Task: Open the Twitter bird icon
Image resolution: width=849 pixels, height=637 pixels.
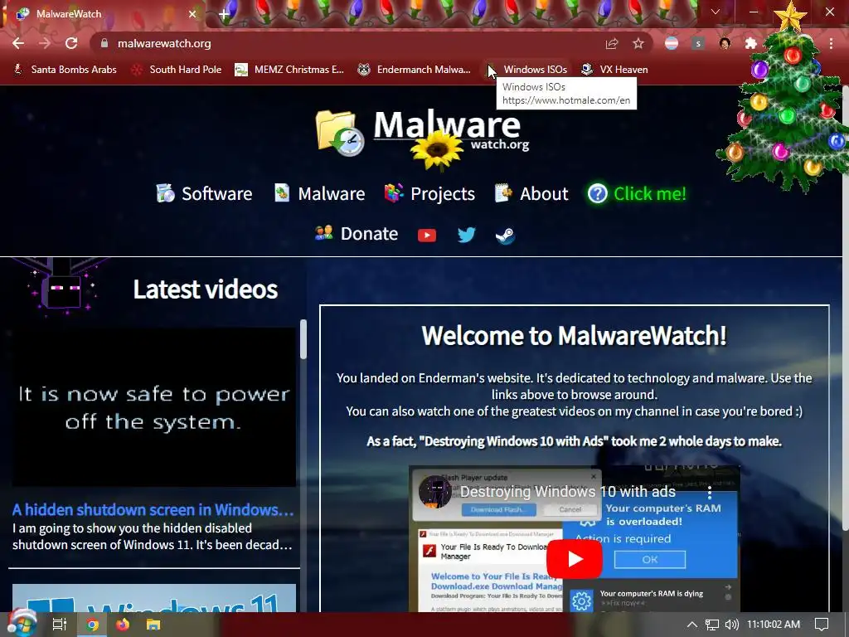Action: tap(466, 235)
